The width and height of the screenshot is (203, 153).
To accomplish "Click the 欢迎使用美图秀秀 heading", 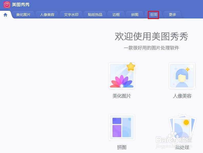I will coord(151,36).
